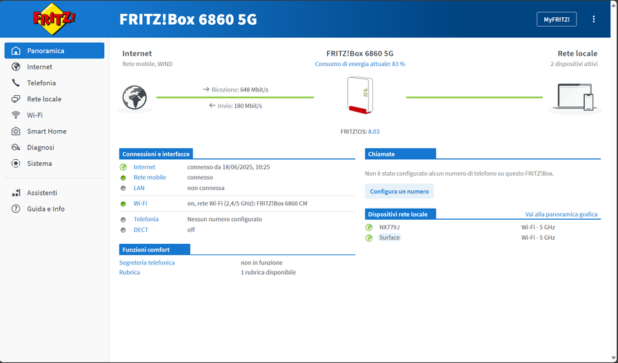Click grey status dot beside LAN
Image resolution: width=618 pixels, height=363 pixels.
[123, 189]
